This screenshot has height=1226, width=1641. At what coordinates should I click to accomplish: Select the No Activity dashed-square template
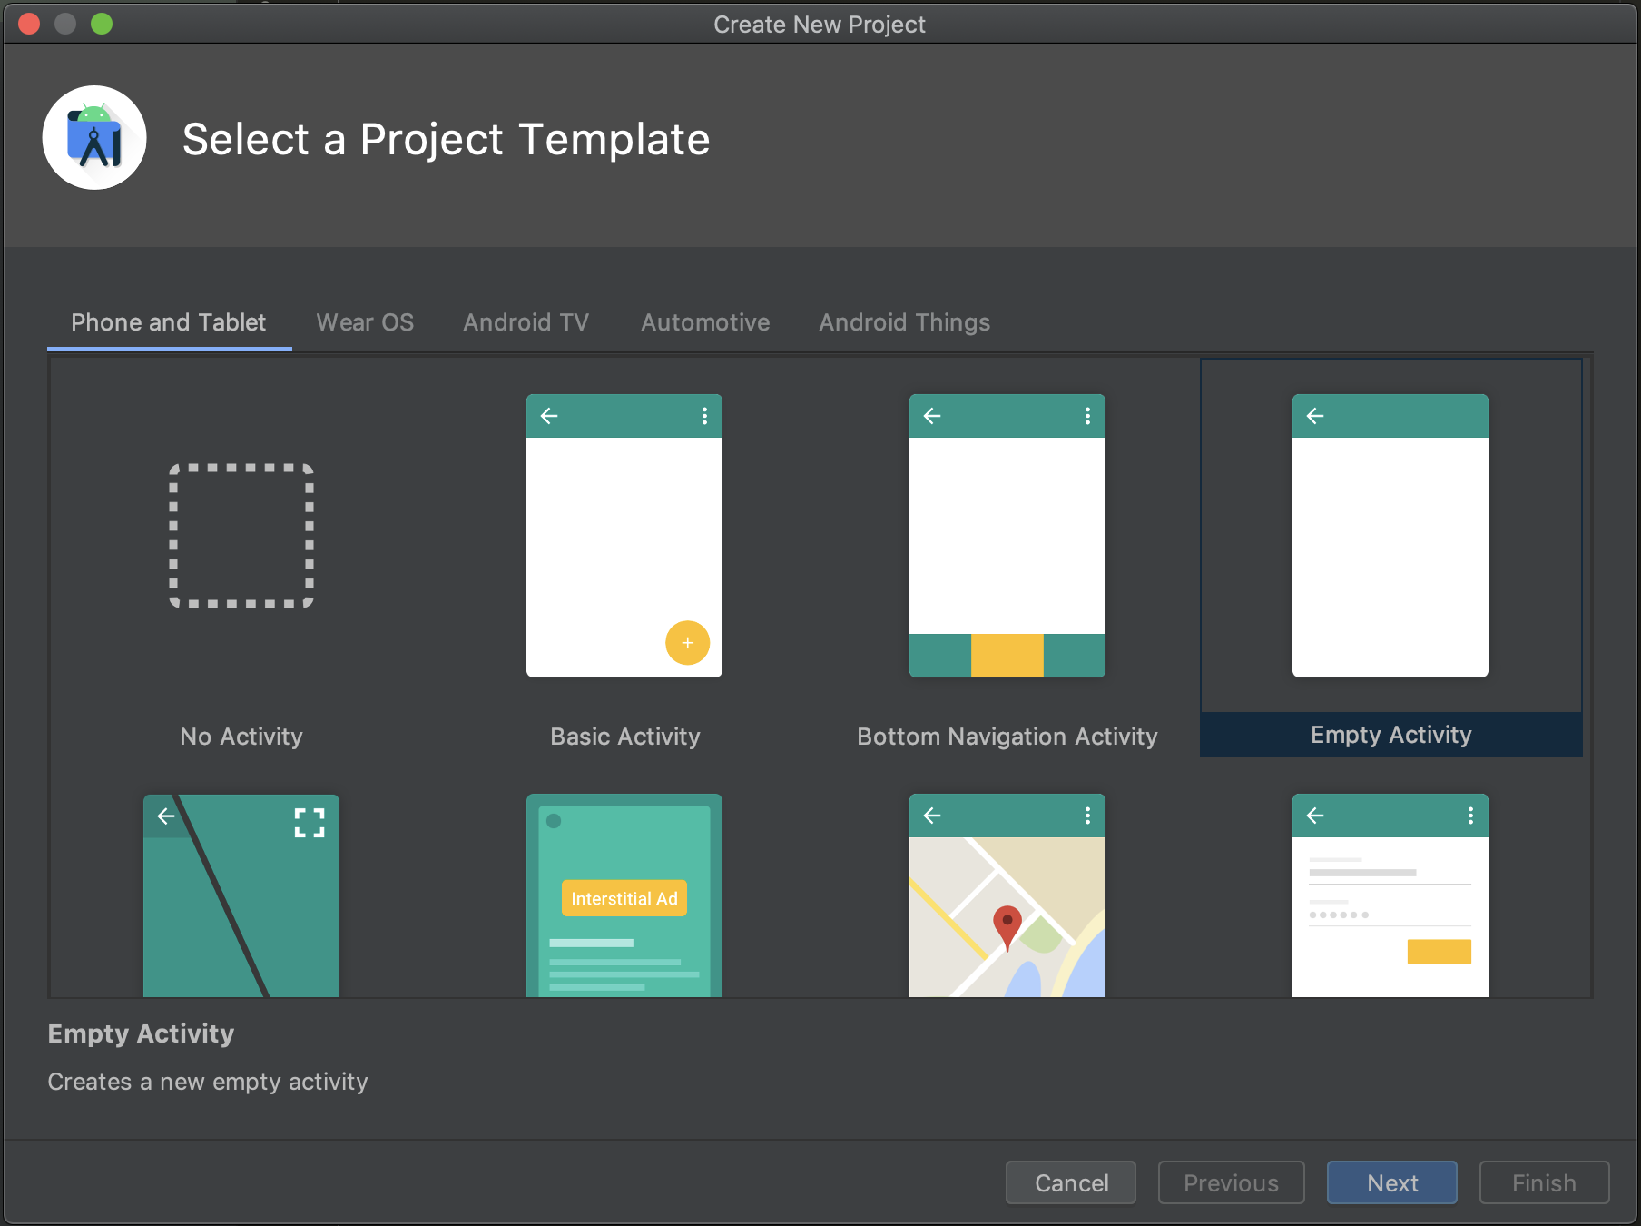pos(241,536)
